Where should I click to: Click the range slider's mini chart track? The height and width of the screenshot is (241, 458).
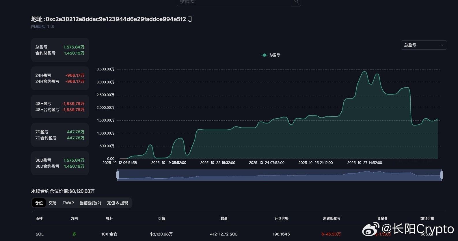280,175
